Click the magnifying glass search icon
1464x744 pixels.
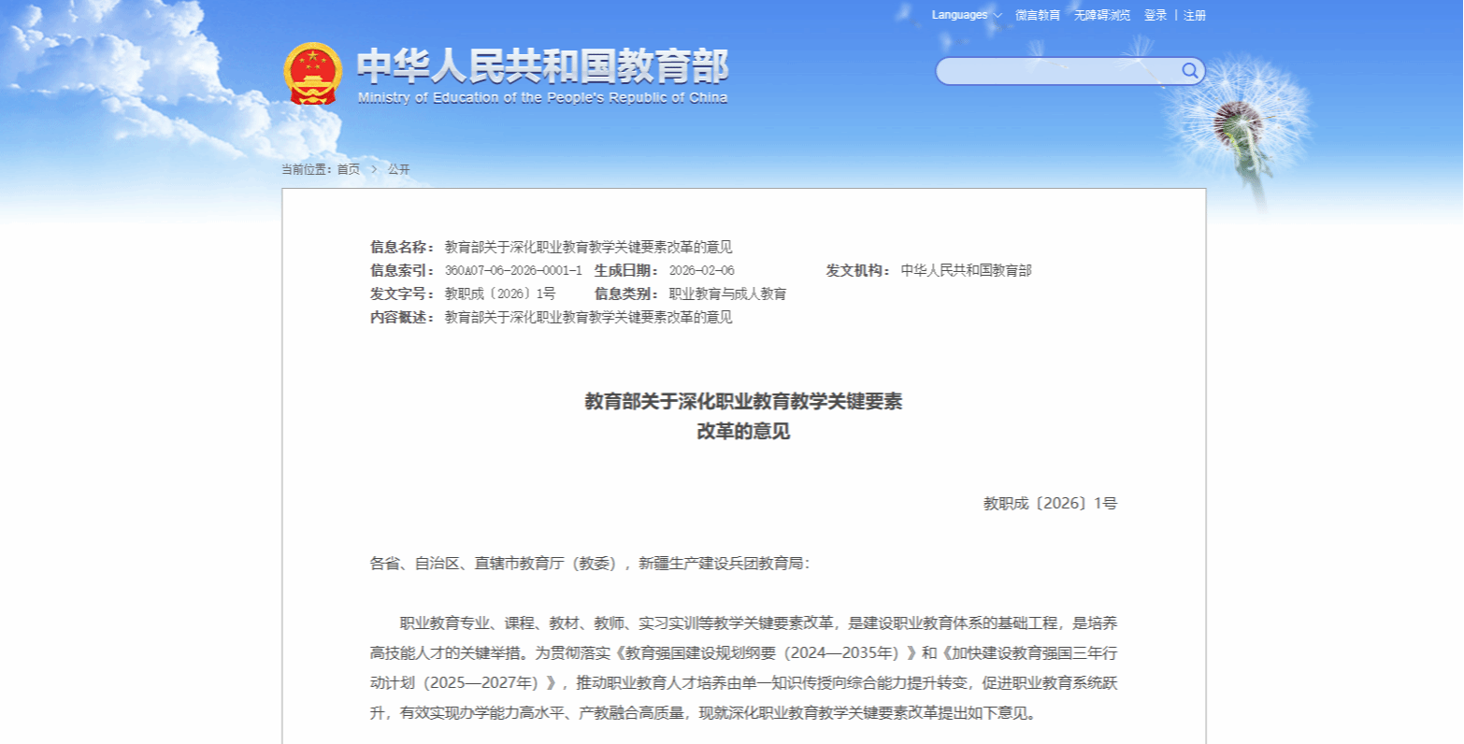click(1189, 71)
